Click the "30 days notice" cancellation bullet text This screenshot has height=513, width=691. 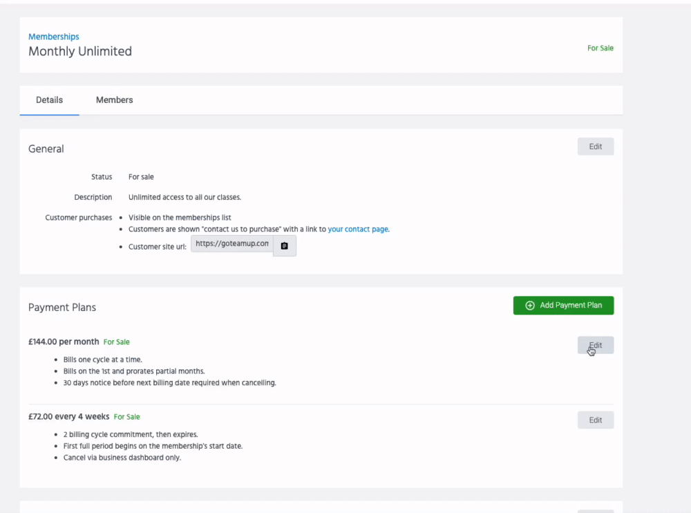pos(169,382)
